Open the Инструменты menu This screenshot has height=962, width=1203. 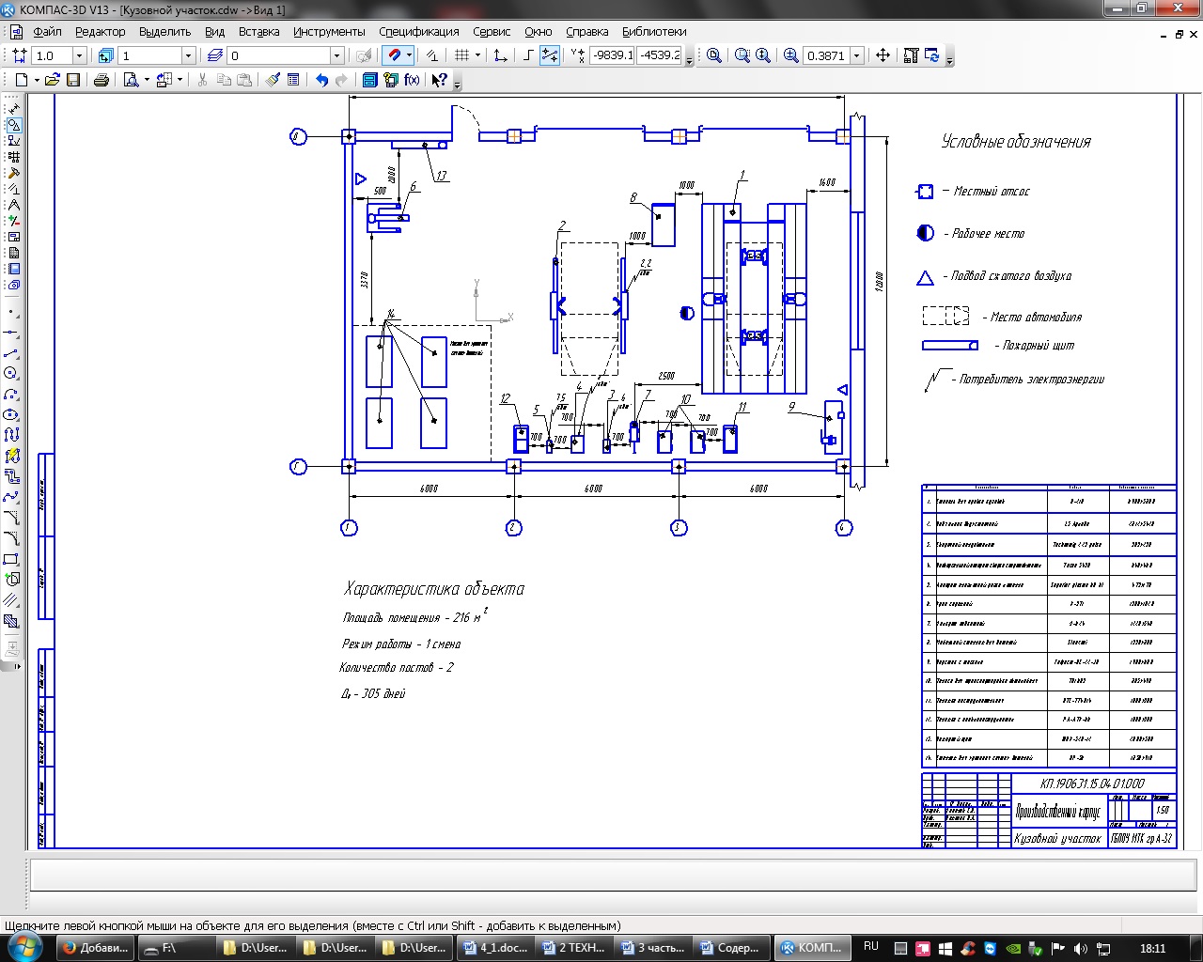pos(329,31)
